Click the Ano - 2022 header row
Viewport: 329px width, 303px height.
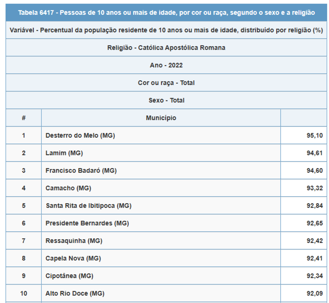[166, 65]
